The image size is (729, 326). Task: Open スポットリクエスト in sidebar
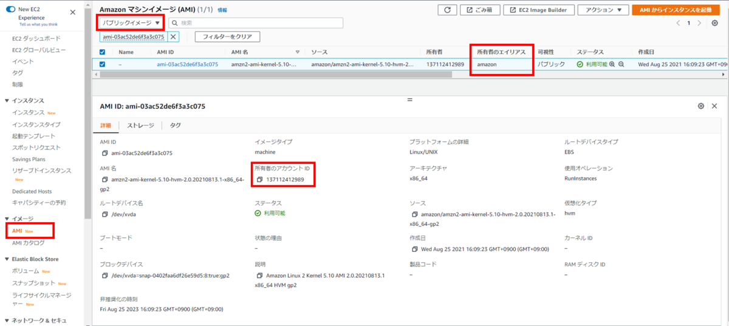pos(36,148)
